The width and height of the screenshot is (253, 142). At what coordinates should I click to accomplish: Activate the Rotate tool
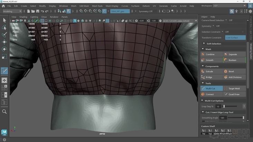pyautogui.click(x=4, y=49)
